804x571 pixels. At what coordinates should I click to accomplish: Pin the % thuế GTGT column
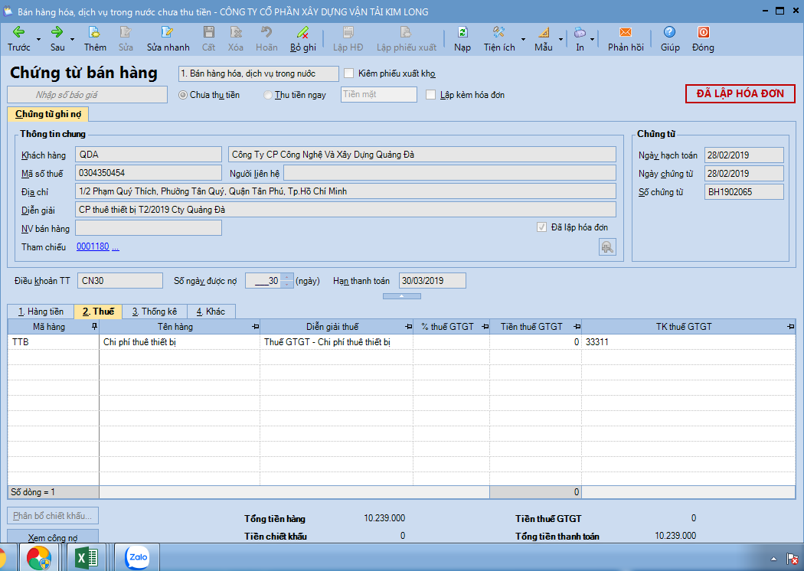[x=485, y=327]
